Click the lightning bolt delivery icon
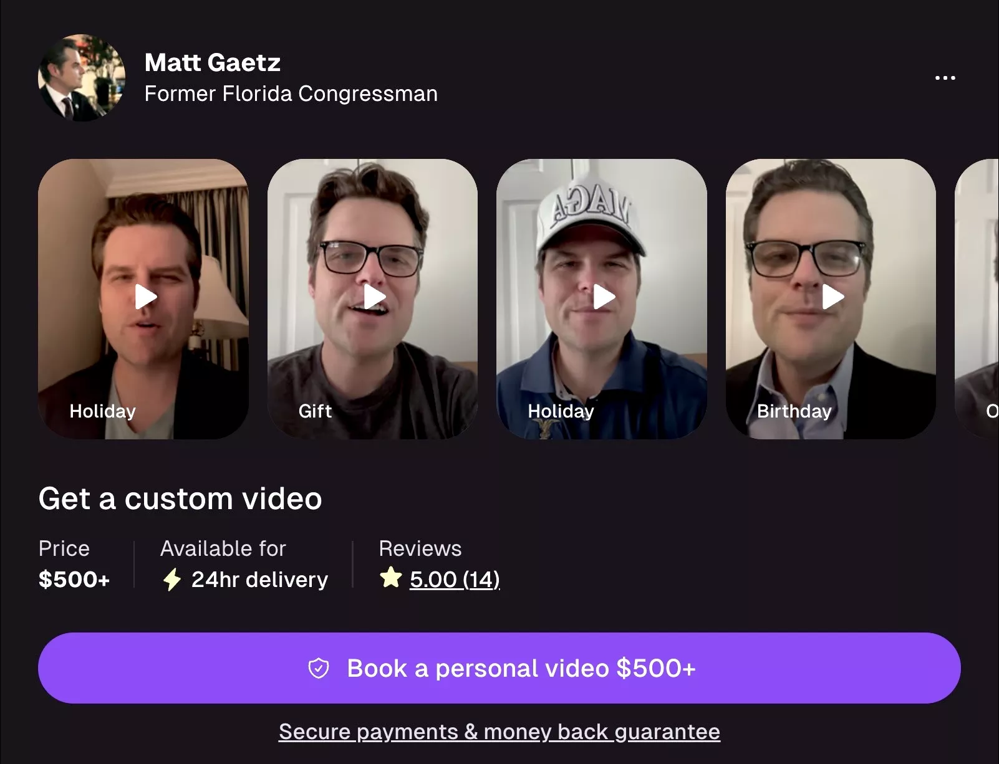The width and height of the screenshot is (999, 764). pos(171,580)
